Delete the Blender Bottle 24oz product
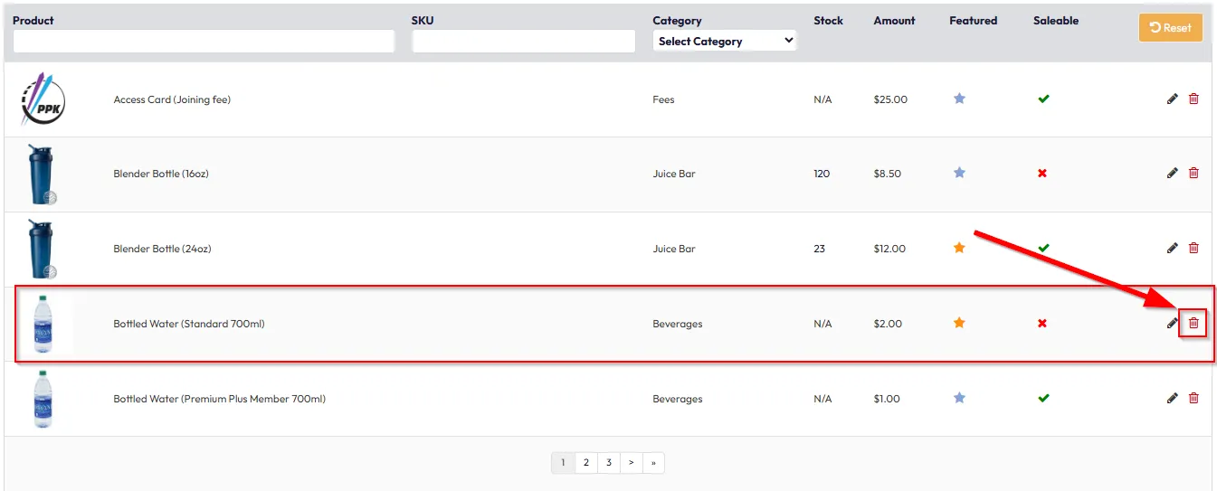 point(1193,248)
